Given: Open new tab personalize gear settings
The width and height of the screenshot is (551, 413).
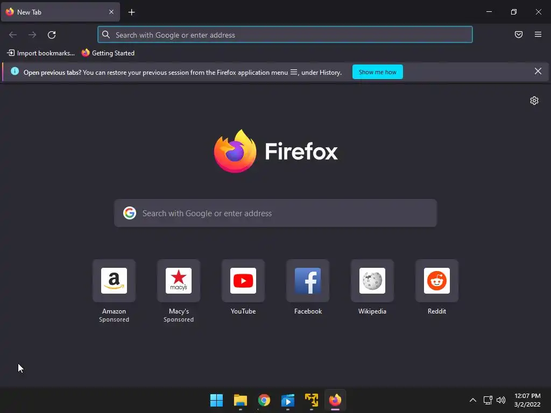Looking at the screenshot, I should click(x=534, y=101).
